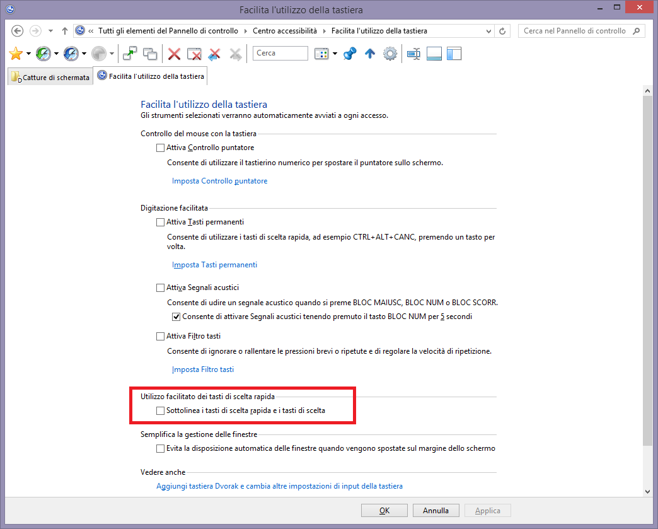Click the red X with blue left arrow icon
Screen dimensions: 658x529
pos(214,54)
